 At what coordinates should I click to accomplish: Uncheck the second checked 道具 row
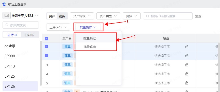[46, 56]
